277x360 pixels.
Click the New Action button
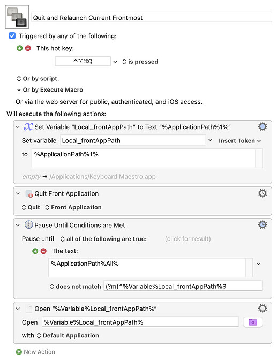tap(35, 352)
